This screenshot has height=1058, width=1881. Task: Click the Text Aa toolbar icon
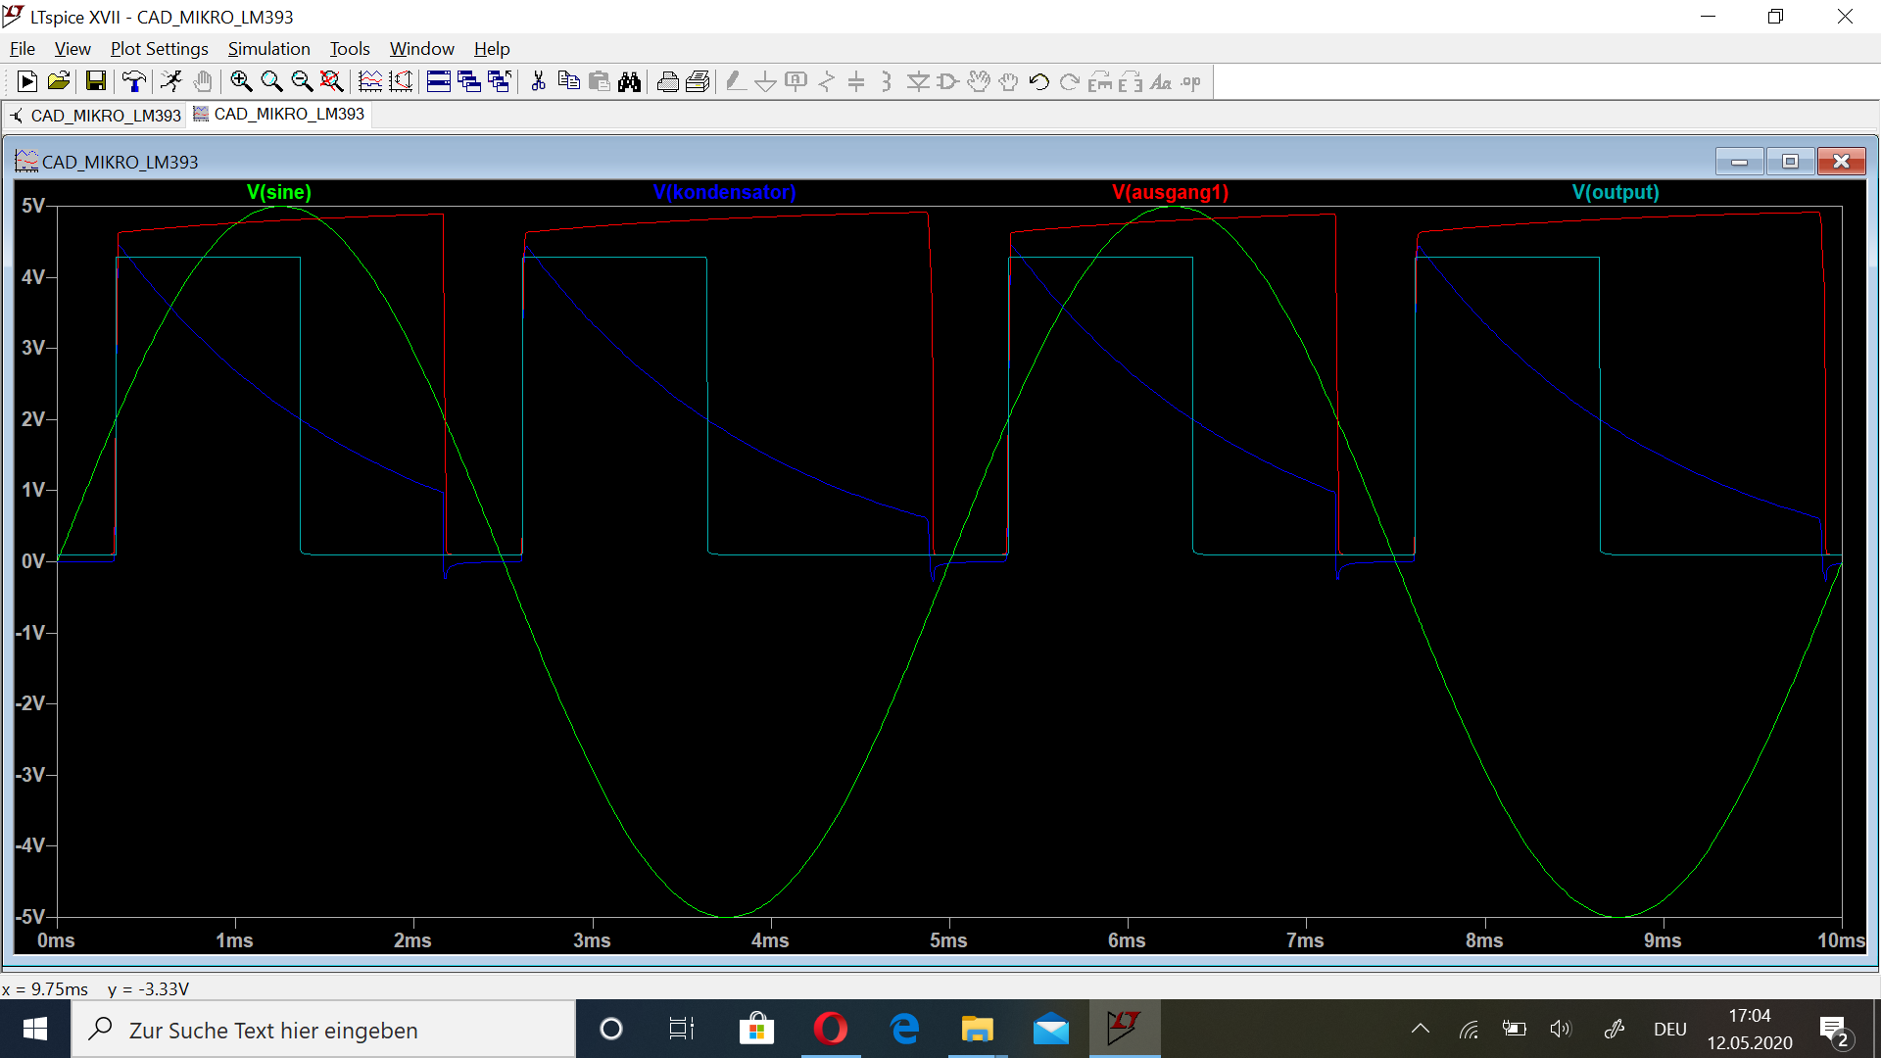click(x=1161, y=82)
